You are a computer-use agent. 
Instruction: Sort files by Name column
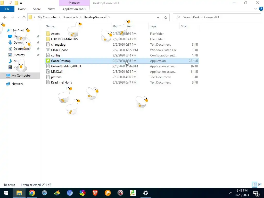click(50, 26)
